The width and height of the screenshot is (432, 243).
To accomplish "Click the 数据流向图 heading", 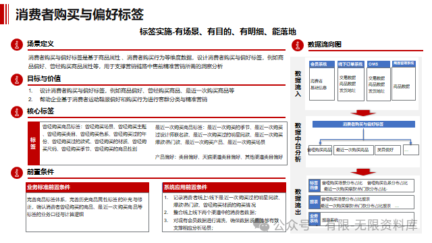I will point(324,45).
